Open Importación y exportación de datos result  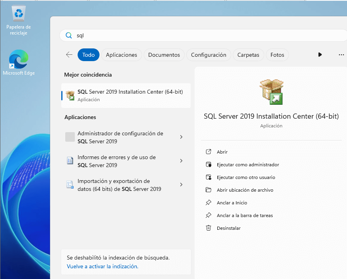[126, 185]
